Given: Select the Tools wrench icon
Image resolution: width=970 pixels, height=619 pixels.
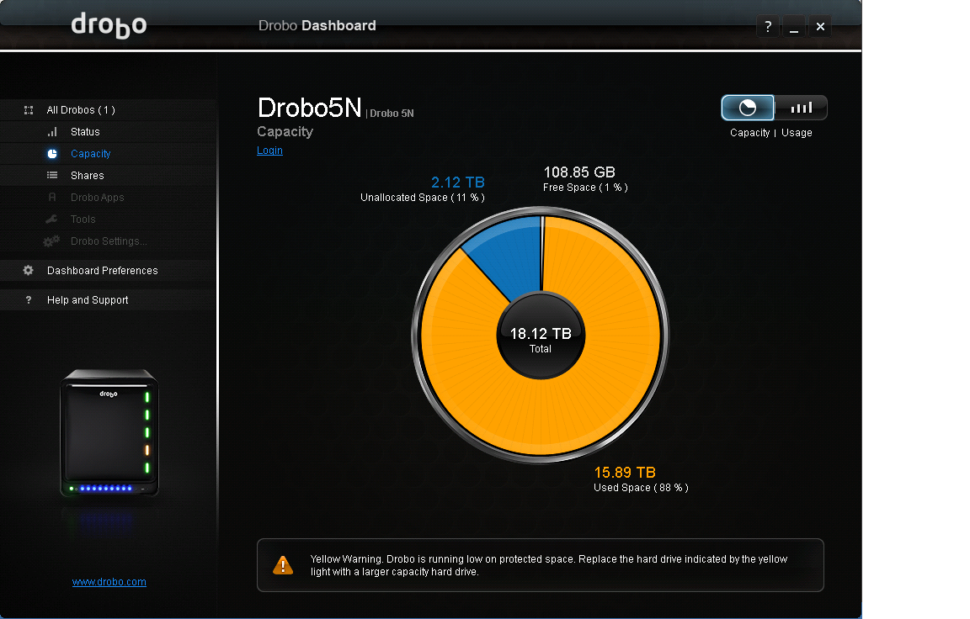Looking at the screenshot, I should coord(51,219).
